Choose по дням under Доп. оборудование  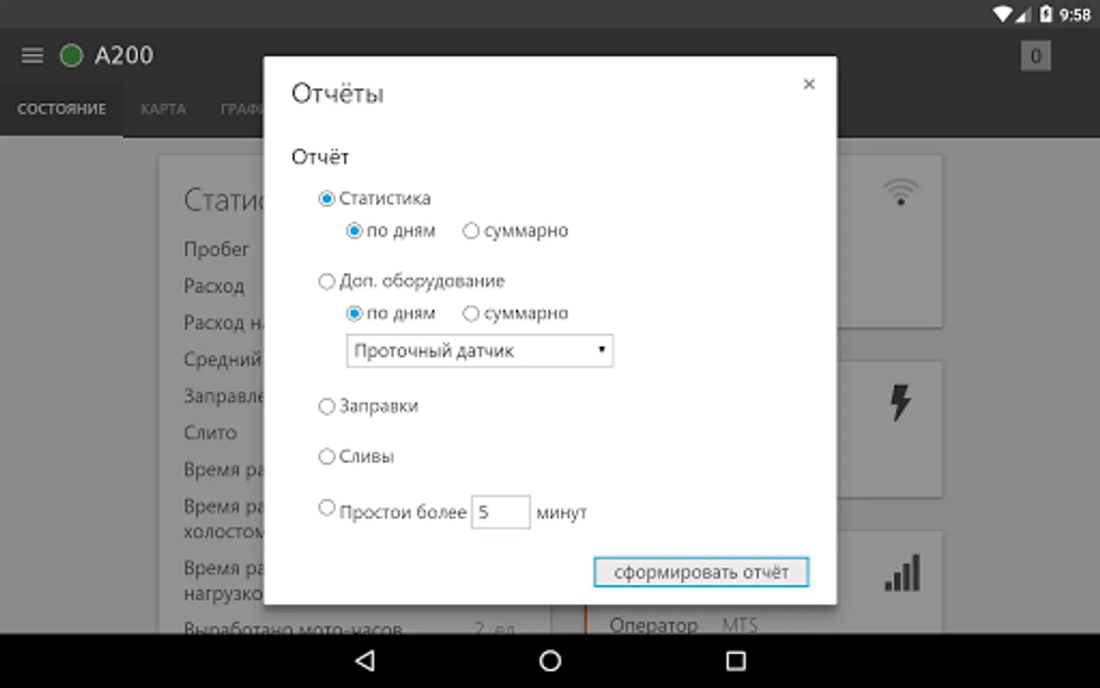click(354, 313)
